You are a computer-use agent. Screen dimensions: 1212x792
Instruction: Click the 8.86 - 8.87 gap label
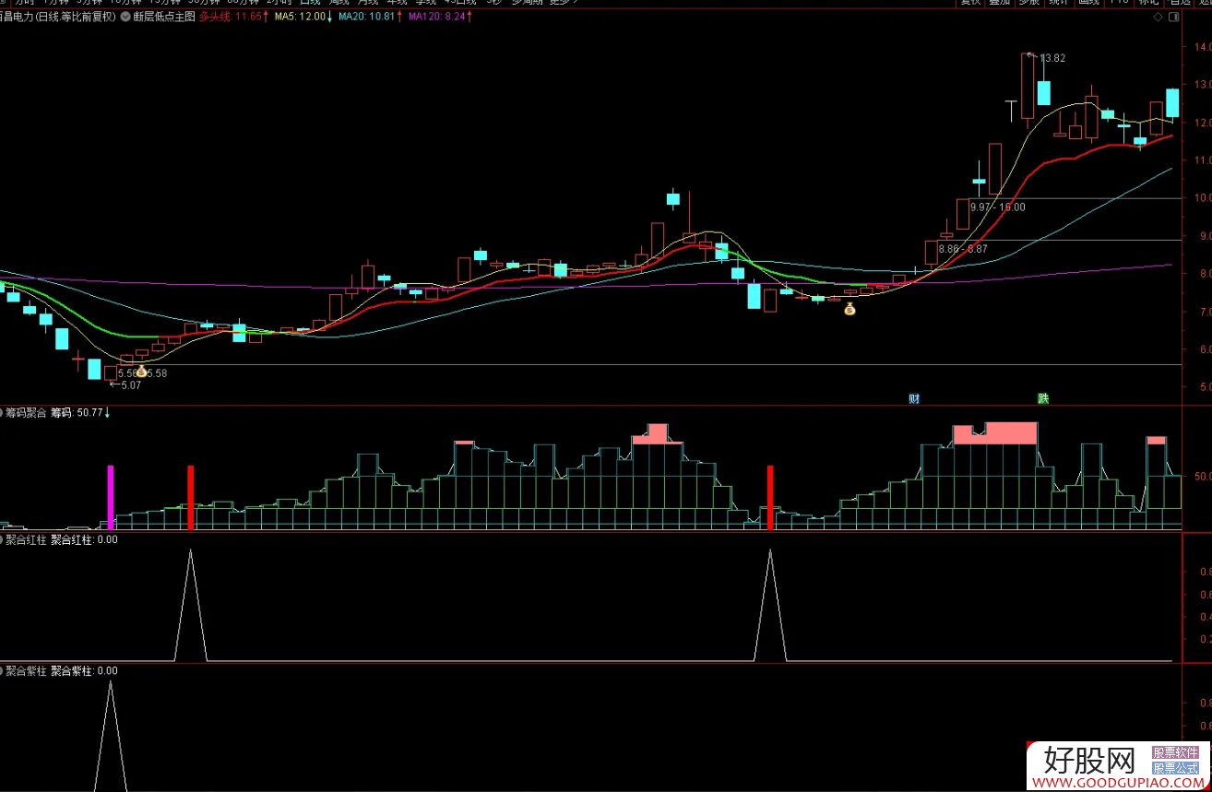963,249
